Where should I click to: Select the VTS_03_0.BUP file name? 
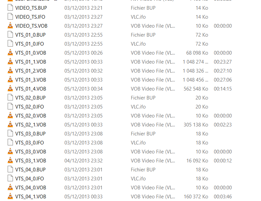[30, 133]
